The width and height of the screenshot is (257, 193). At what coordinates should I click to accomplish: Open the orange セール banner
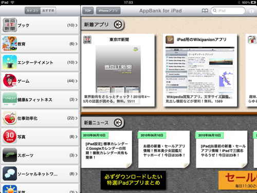pyautogui.click(x=238, y=180)
